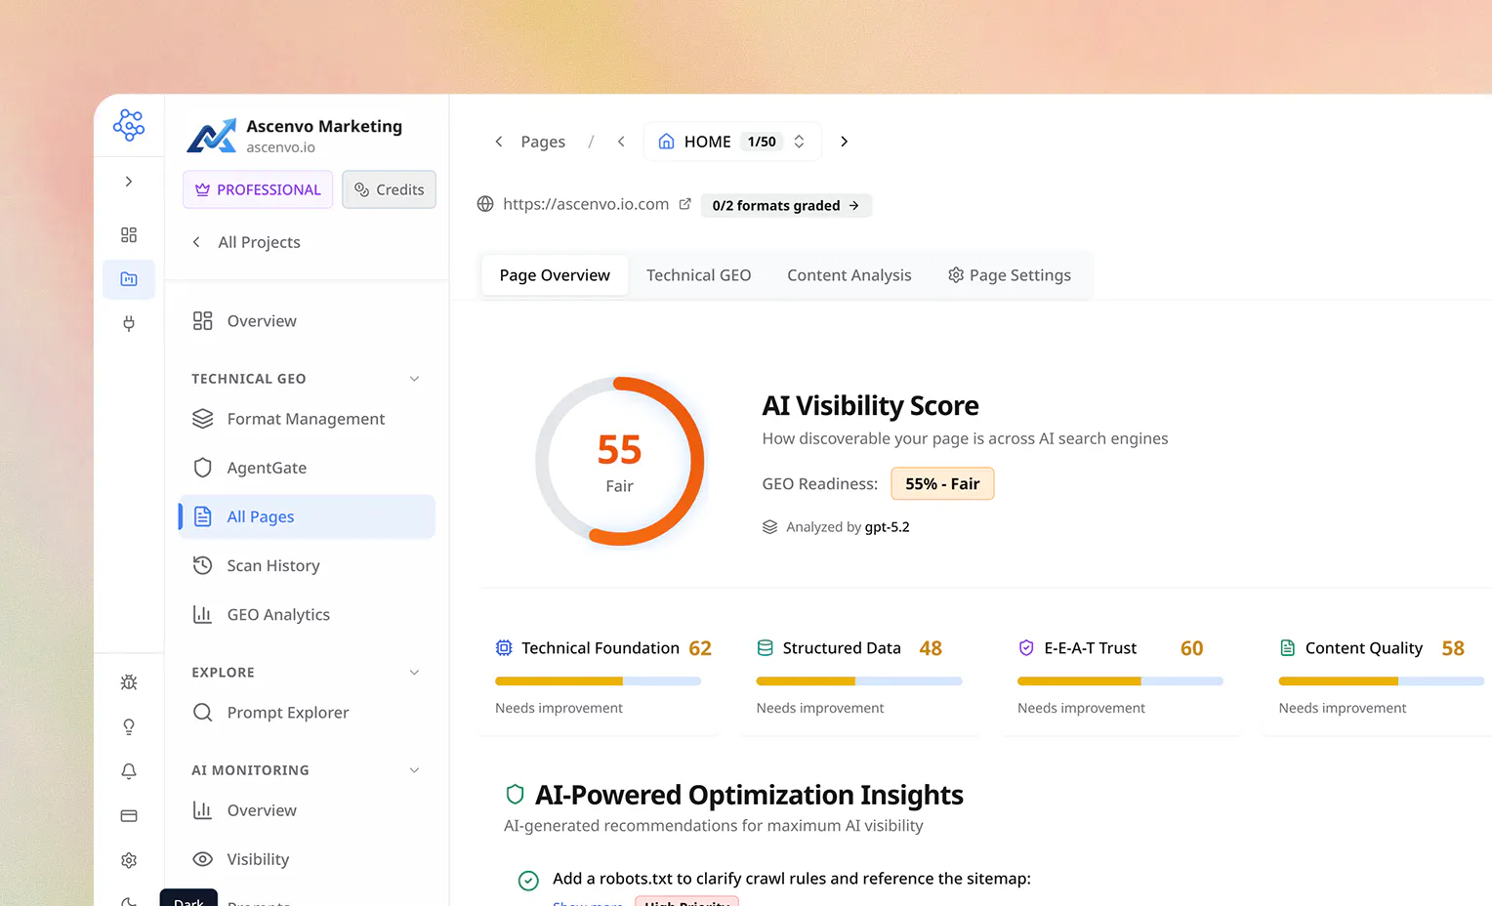This screenshot has width=1492, height=906.
Task: Click the molecule logo icon in the rail
Action: [129, 125]
